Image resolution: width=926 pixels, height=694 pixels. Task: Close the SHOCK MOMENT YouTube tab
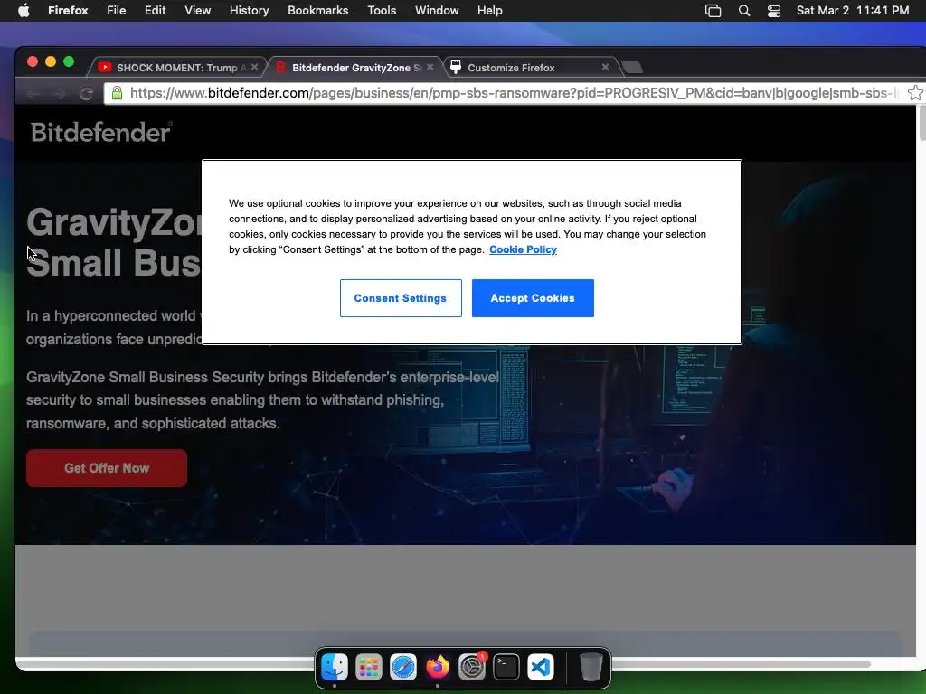[x=254, y=67]
